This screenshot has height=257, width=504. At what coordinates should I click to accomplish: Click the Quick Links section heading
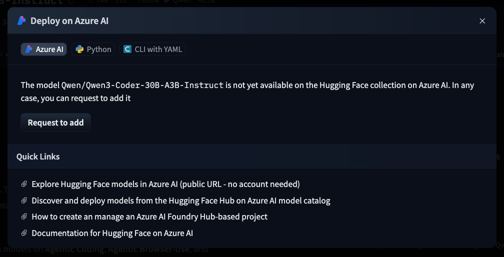(x=38, y=156)
